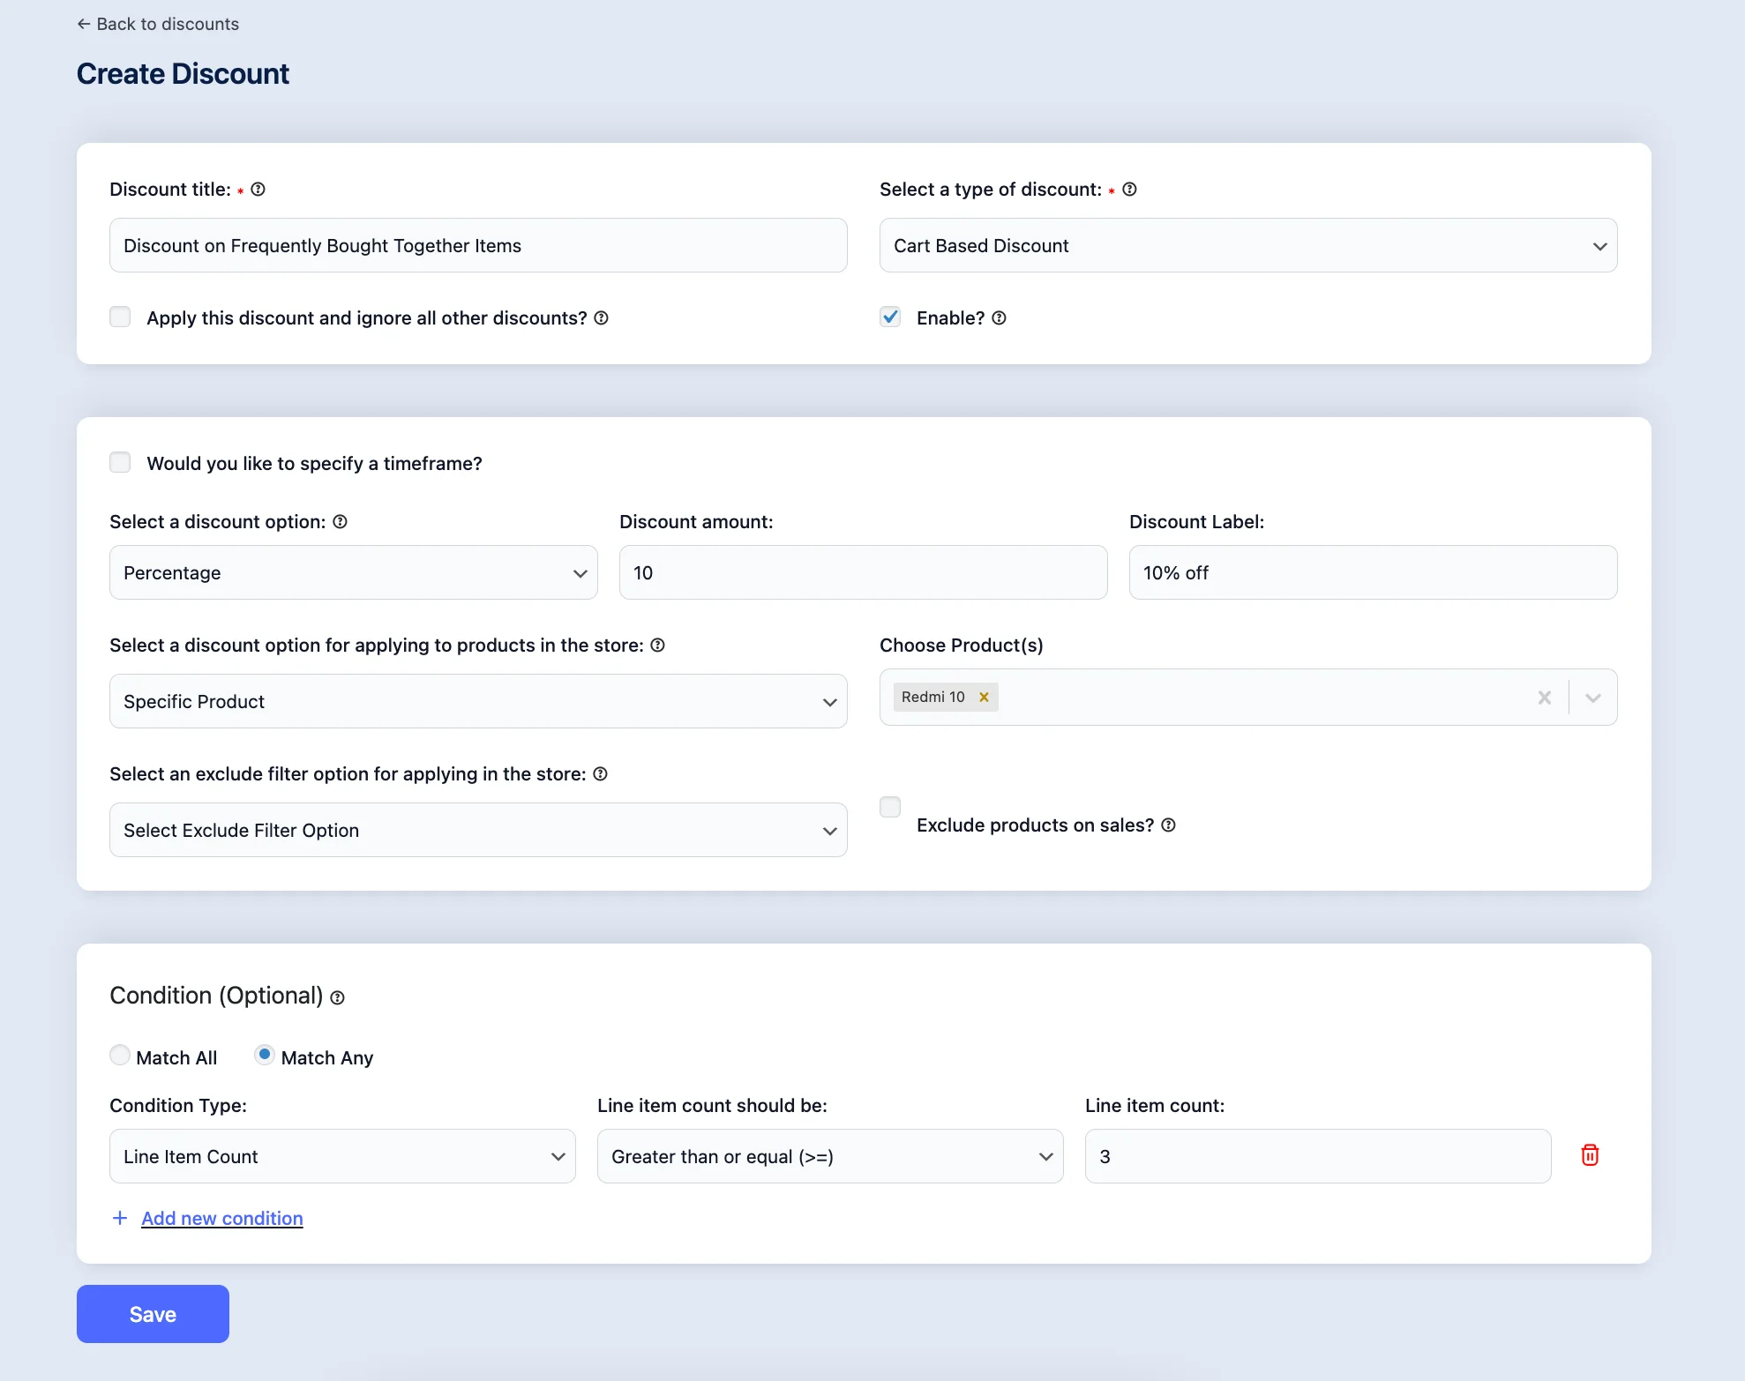This screenshot has width=1745, height=1381.
Task: Click info icon next to Enable label
Action: 999,318
